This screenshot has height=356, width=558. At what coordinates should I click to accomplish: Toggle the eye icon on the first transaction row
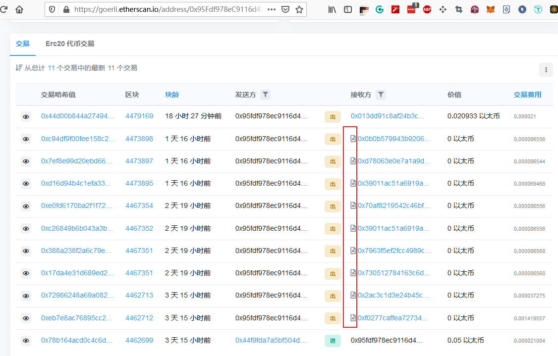(26, 116)
